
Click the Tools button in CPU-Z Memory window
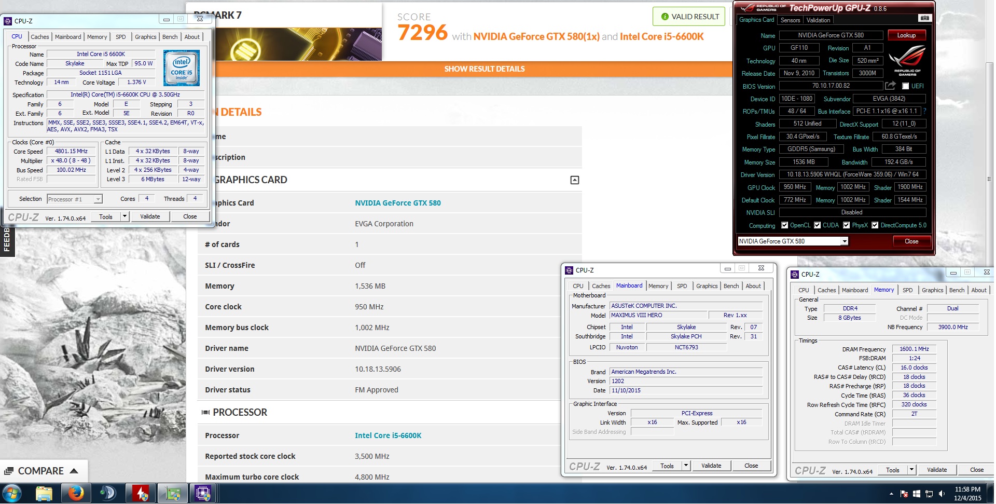(x=892, y=470)
